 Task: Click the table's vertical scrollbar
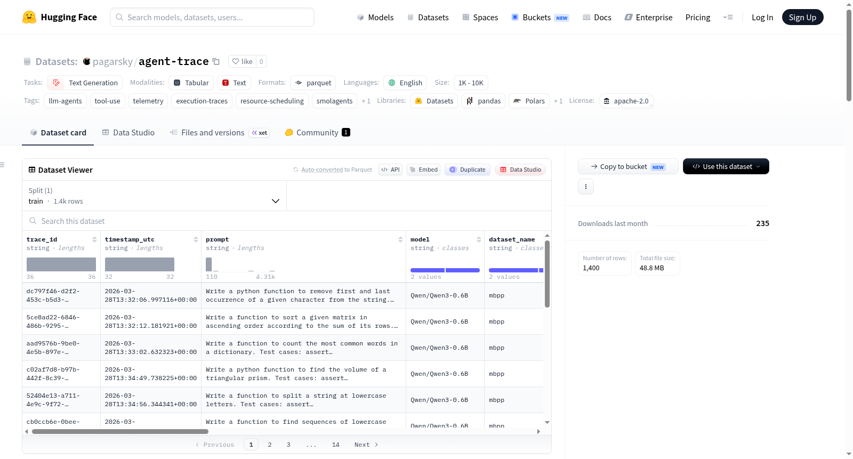547,274
